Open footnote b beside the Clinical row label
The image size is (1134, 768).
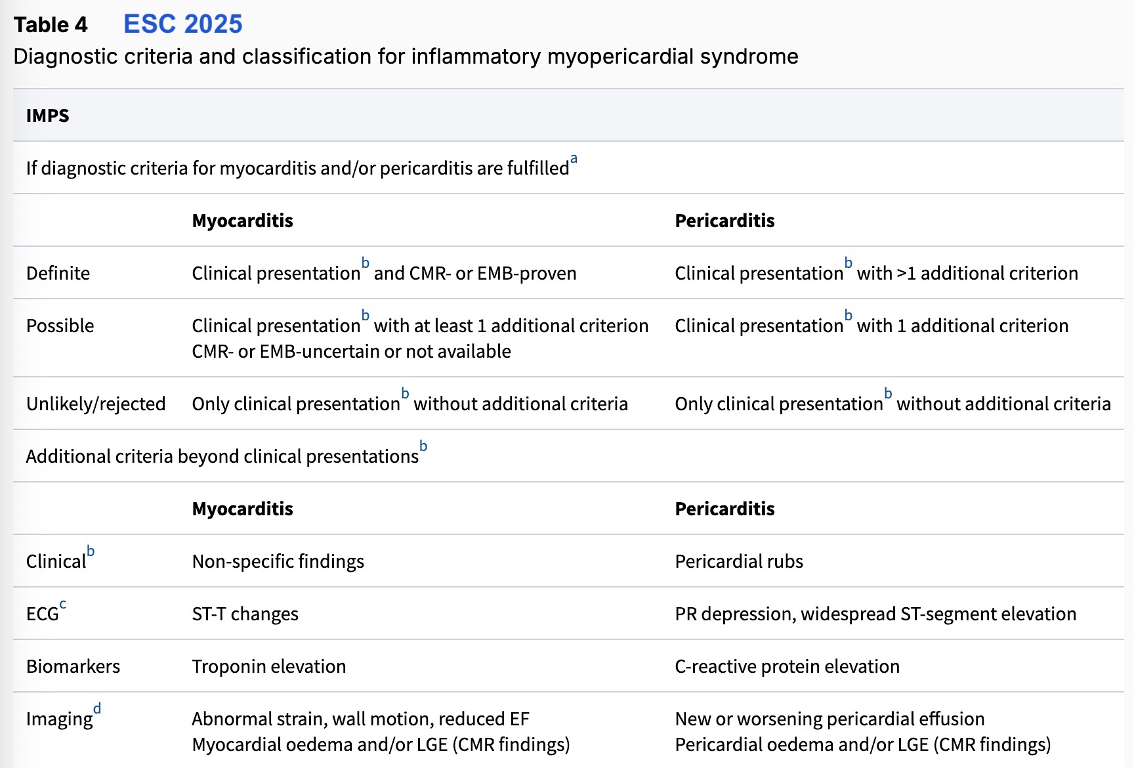tap(91, 551)
